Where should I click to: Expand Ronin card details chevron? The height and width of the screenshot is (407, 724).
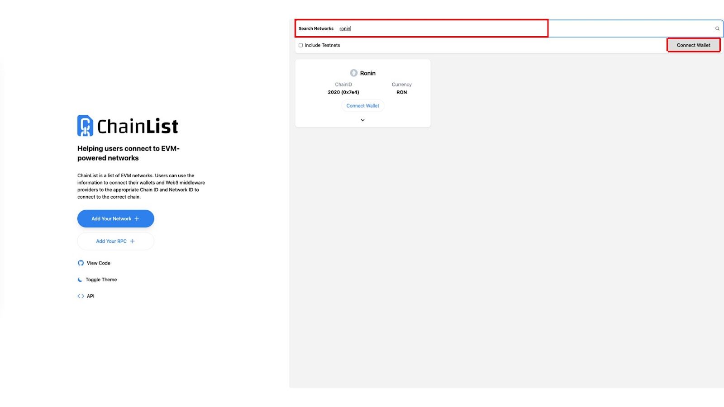click(362, 120)
